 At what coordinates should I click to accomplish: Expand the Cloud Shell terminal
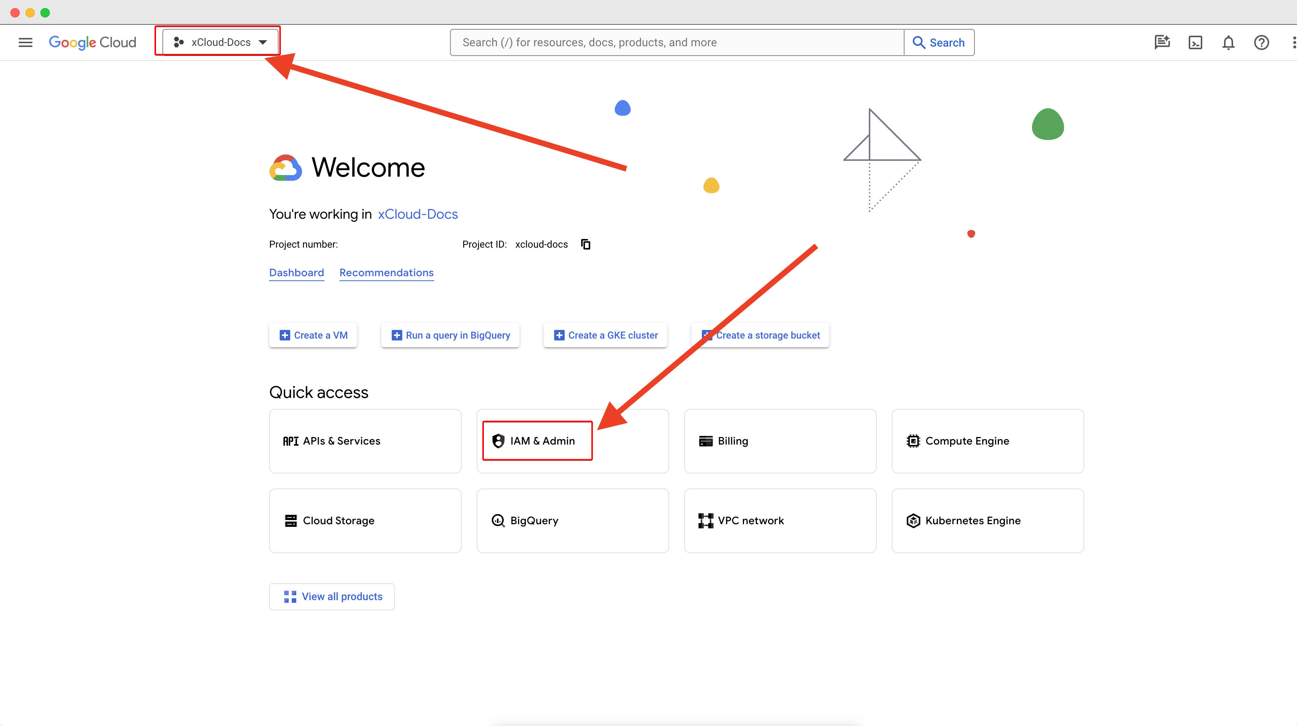click(x=1195, y=42)
